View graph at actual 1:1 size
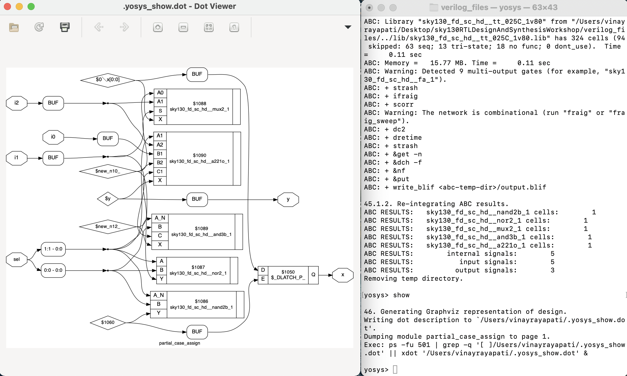 pyautogui.click(x=234, y=27)
